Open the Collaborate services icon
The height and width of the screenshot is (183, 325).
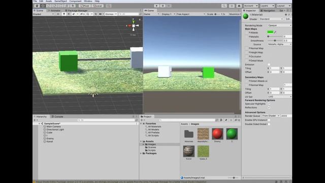(x=232, y=6)
